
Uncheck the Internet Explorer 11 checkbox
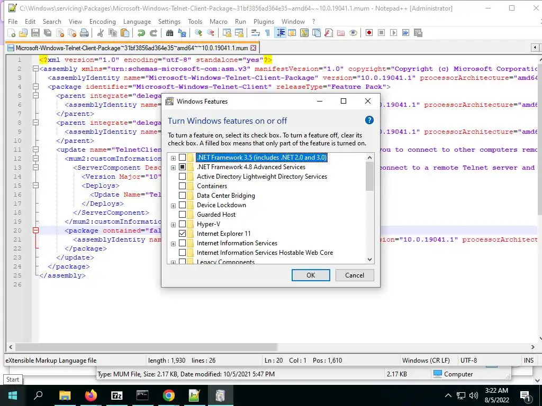coord(182,234)
